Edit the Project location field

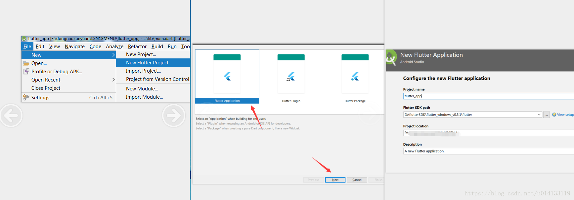[489, 133]
